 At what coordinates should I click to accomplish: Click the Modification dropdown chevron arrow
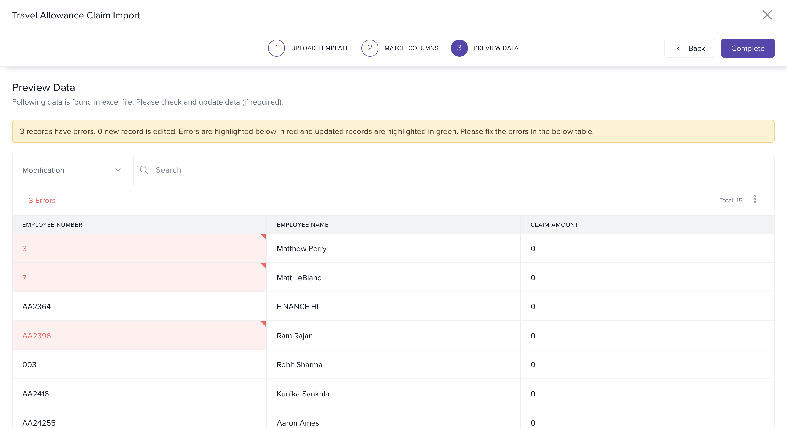118,170
